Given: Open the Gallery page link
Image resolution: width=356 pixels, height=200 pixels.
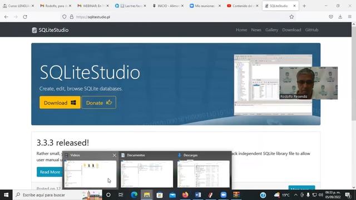Looking at the screenshot, I should coord(271,29).
